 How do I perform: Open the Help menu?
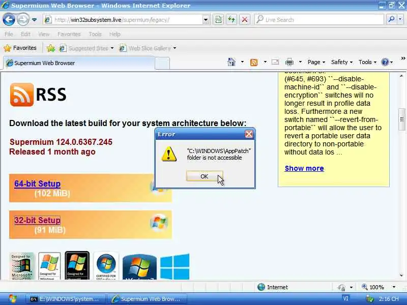coord(115,34)
